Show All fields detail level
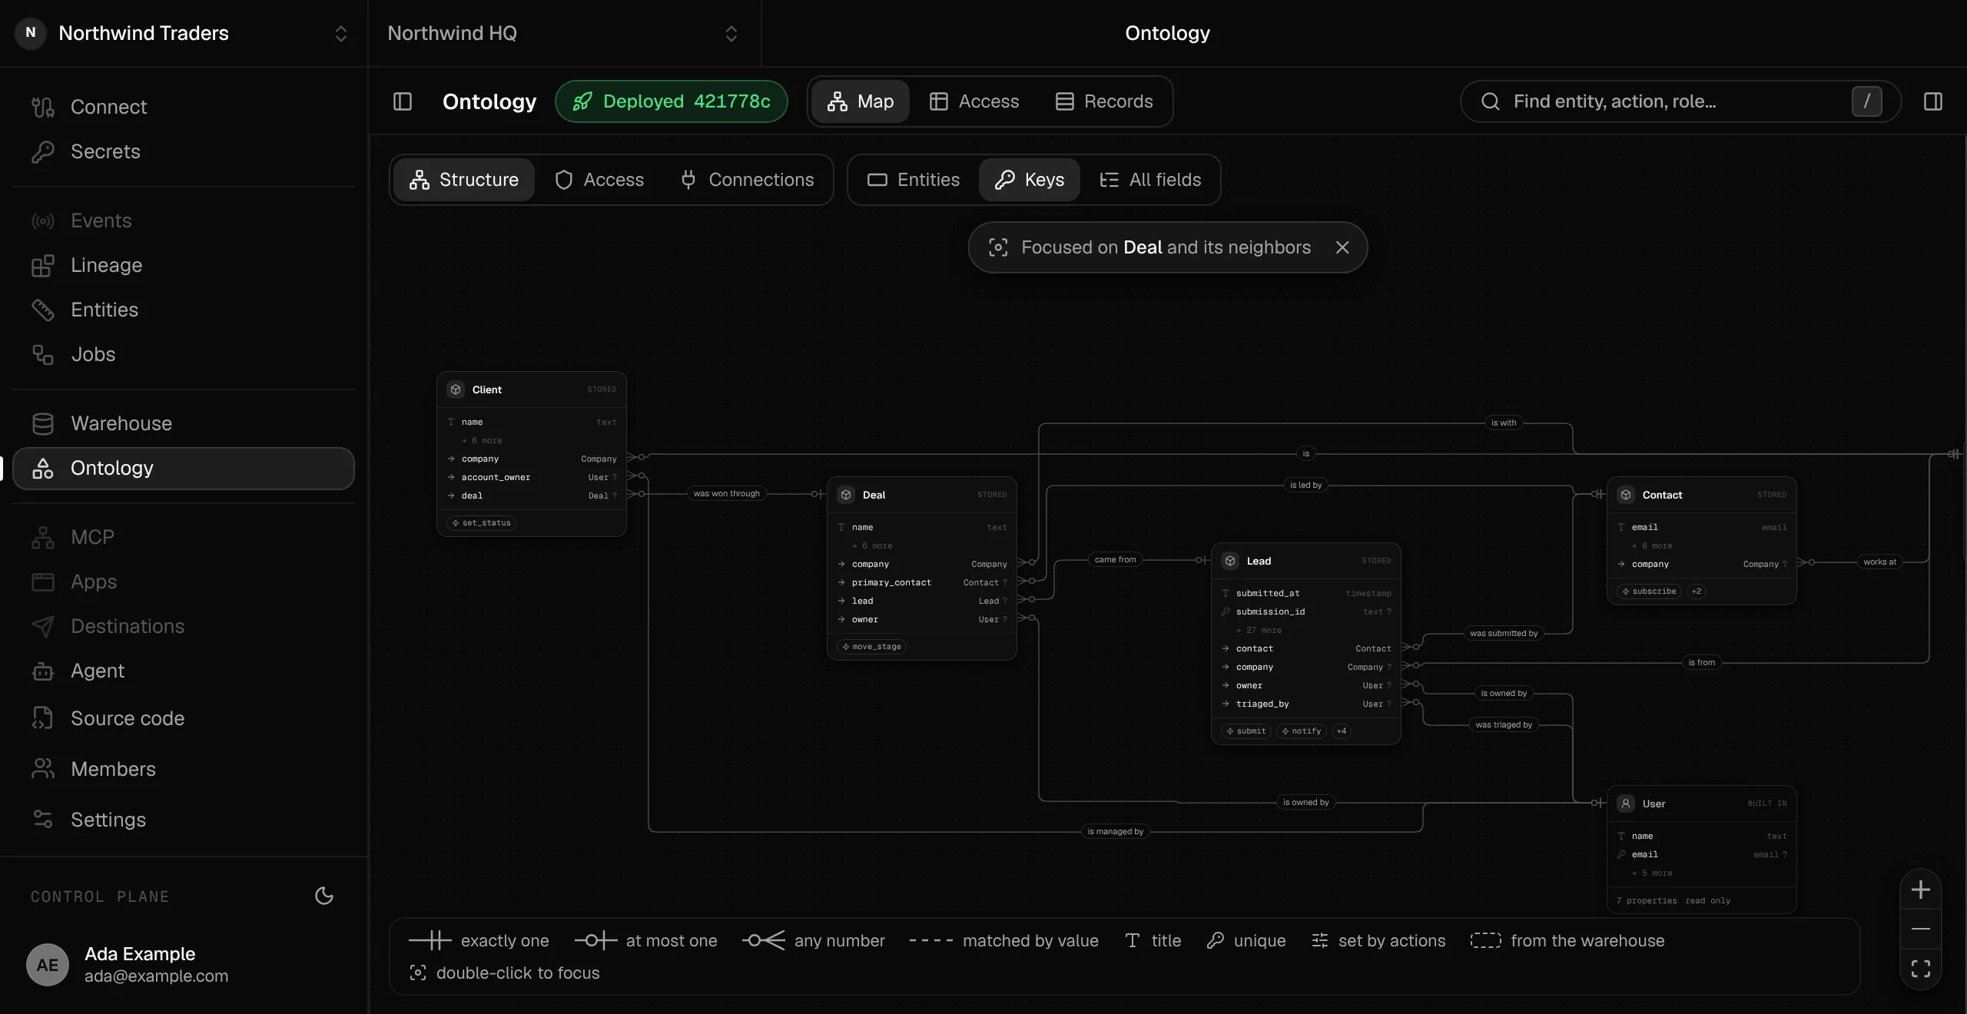The width and height of the screenshot is (1967, 1014). click(x=1150, y=180)
